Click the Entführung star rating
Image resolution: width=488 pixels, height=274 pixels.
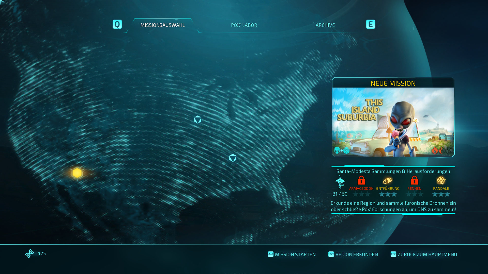(388, 194)
